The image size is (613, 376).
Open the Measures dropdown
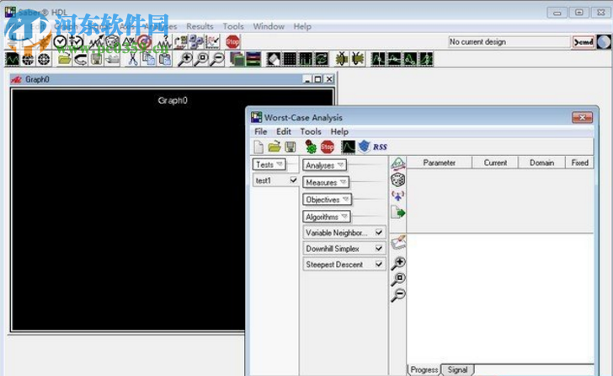(326, 182)
